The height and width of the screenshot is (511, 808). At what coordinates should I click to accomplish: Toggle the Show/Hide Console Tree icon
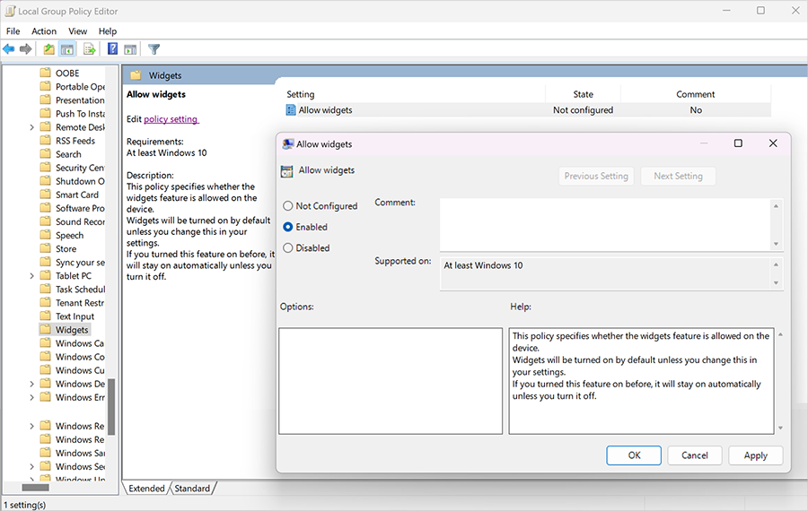(67, 49)
